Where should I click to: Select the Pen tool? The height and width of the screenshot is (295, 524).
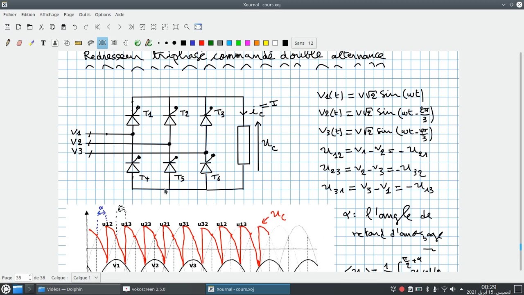(x=8, y=43)
